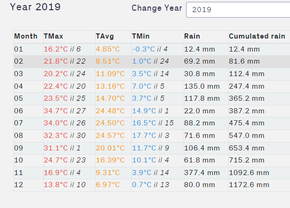The height and width of the screenshot is (208, 290).
Task: Click the Month column header
Action: pos(26,36)
